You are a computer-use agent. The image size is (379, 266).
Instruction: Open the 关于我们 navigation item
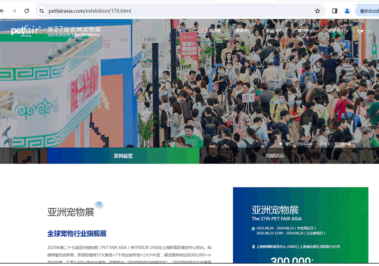(337, 31)
